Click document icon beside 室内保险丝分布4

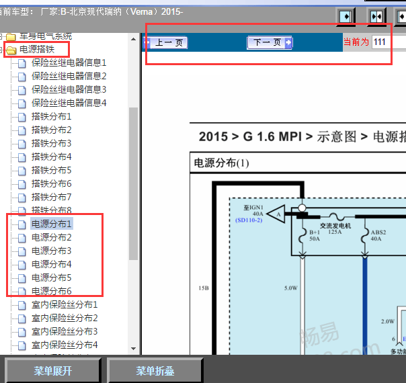22,346
